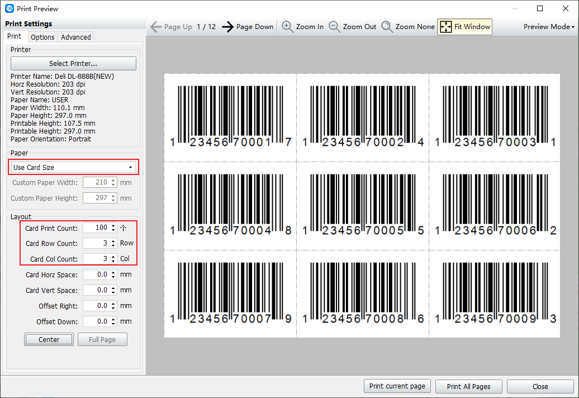Image resolution: width=579 pixels, height=398 pixels.
Task: Click the Center button
Action: 49,339
